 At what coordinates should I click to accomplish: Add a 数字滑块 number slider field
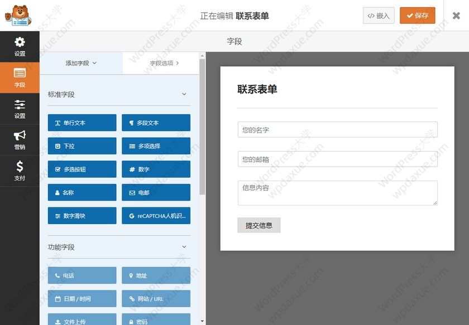[82, 216]
